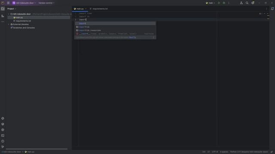Screen dimensions: 275x154
Task: Select Scratches and Consoles node
Action: tap(24, 28)
